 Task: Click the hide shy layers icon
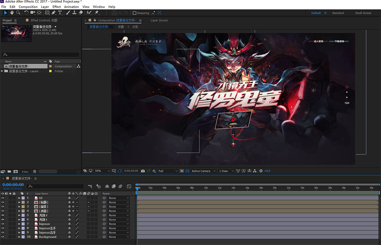(107, 186)
